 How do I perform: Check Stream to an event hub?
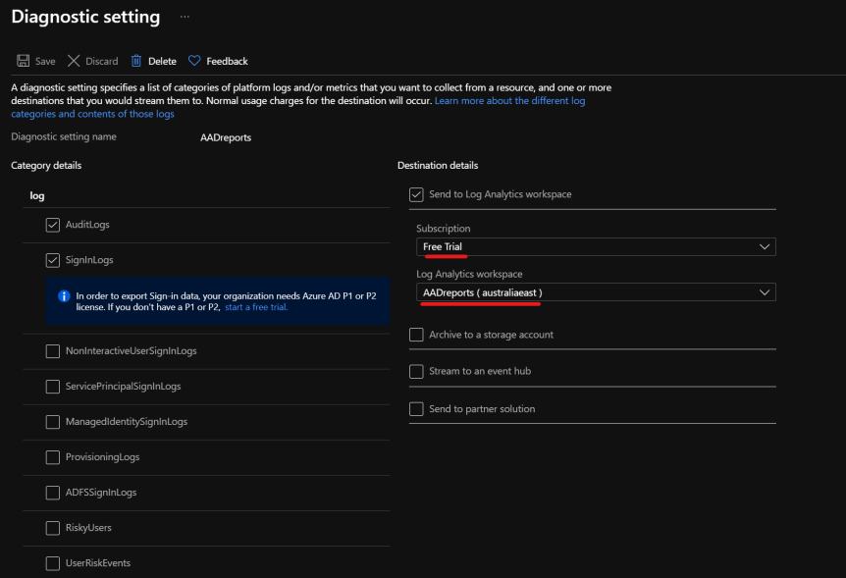point(416,372)
